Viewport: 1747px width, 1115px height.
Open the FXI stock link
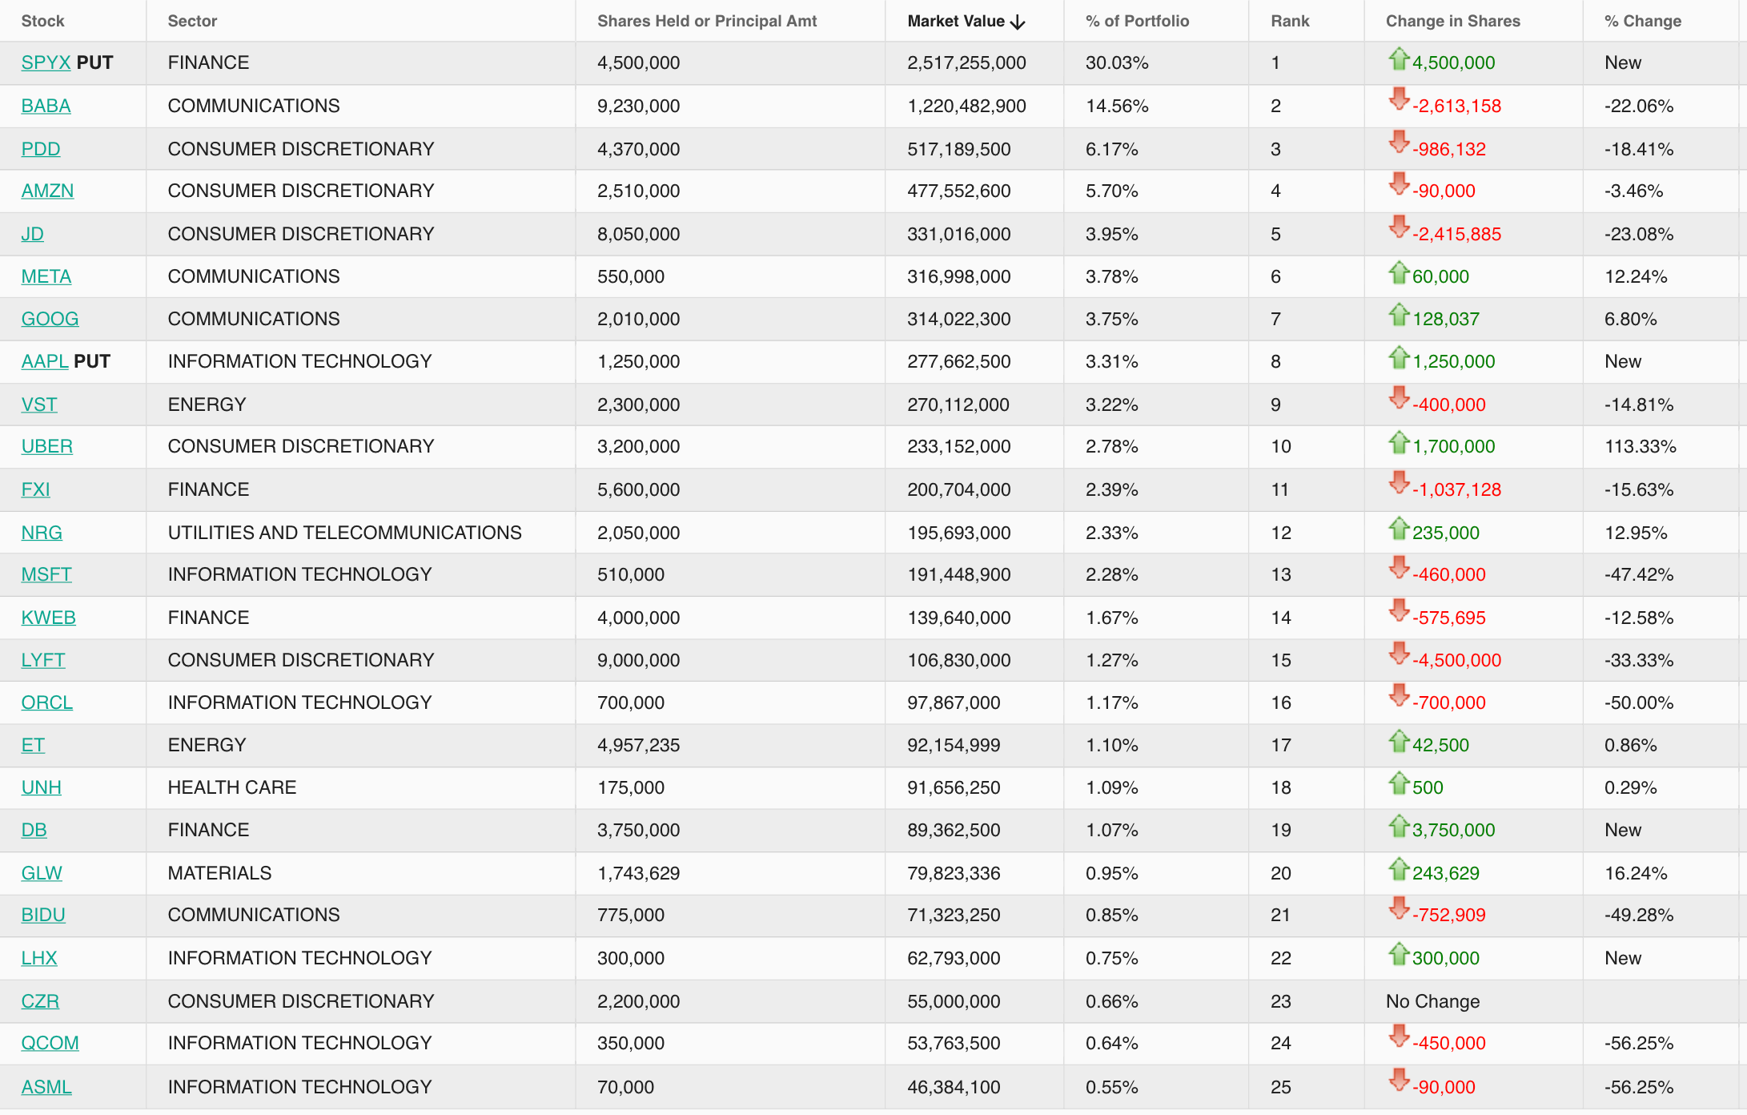[x=35, y=489]
